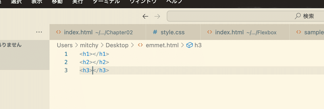
Task: Place cursor in the h3 closing tag
Action: tap(101, 70)
